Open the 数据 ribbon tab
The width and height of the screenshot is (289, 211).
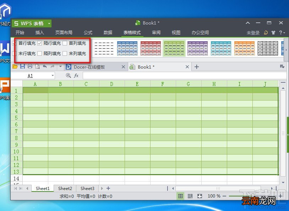108,33
